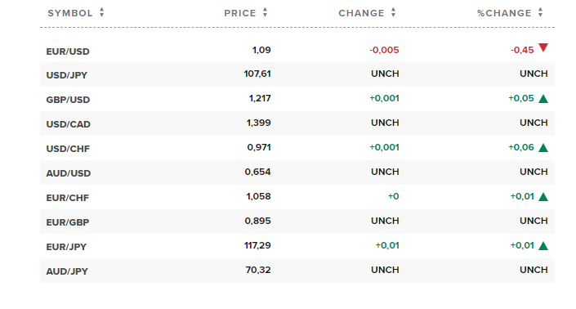Click the SYMBOL column header
The width and height of the screenshot is (576, 309).
click(69, 13)
